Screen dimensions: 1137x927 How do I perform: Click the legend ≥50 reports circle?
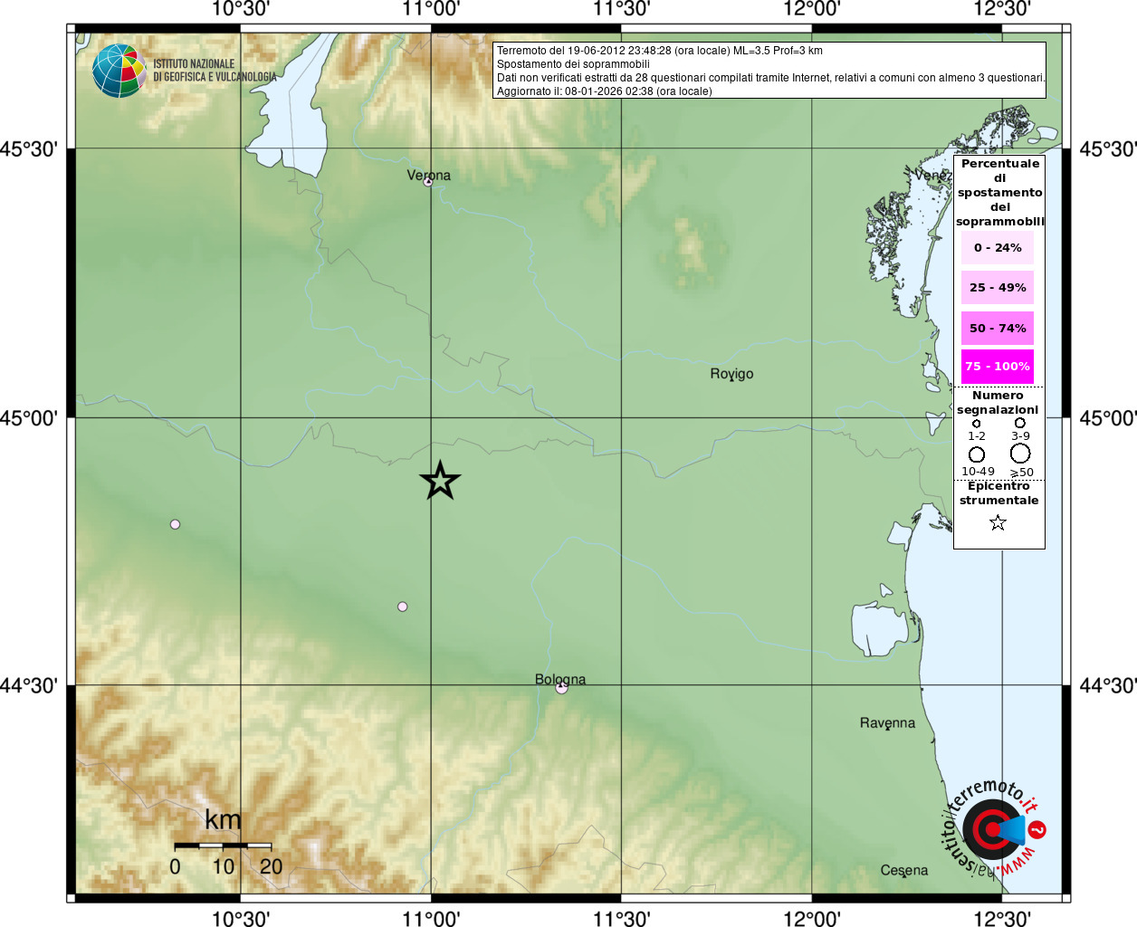[1020, 454]
